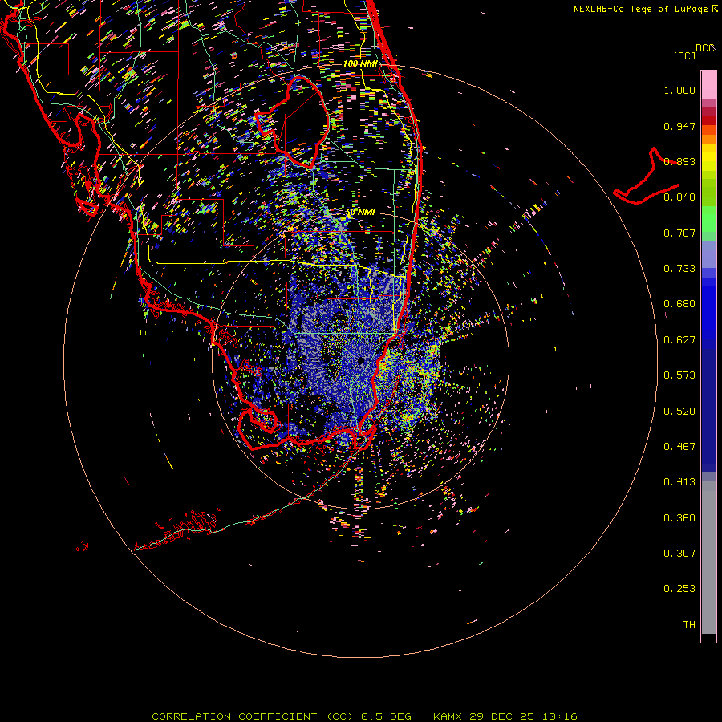Select the 0.733 scale value
This screenshot has width=722, height=722.
coord(679,269)
